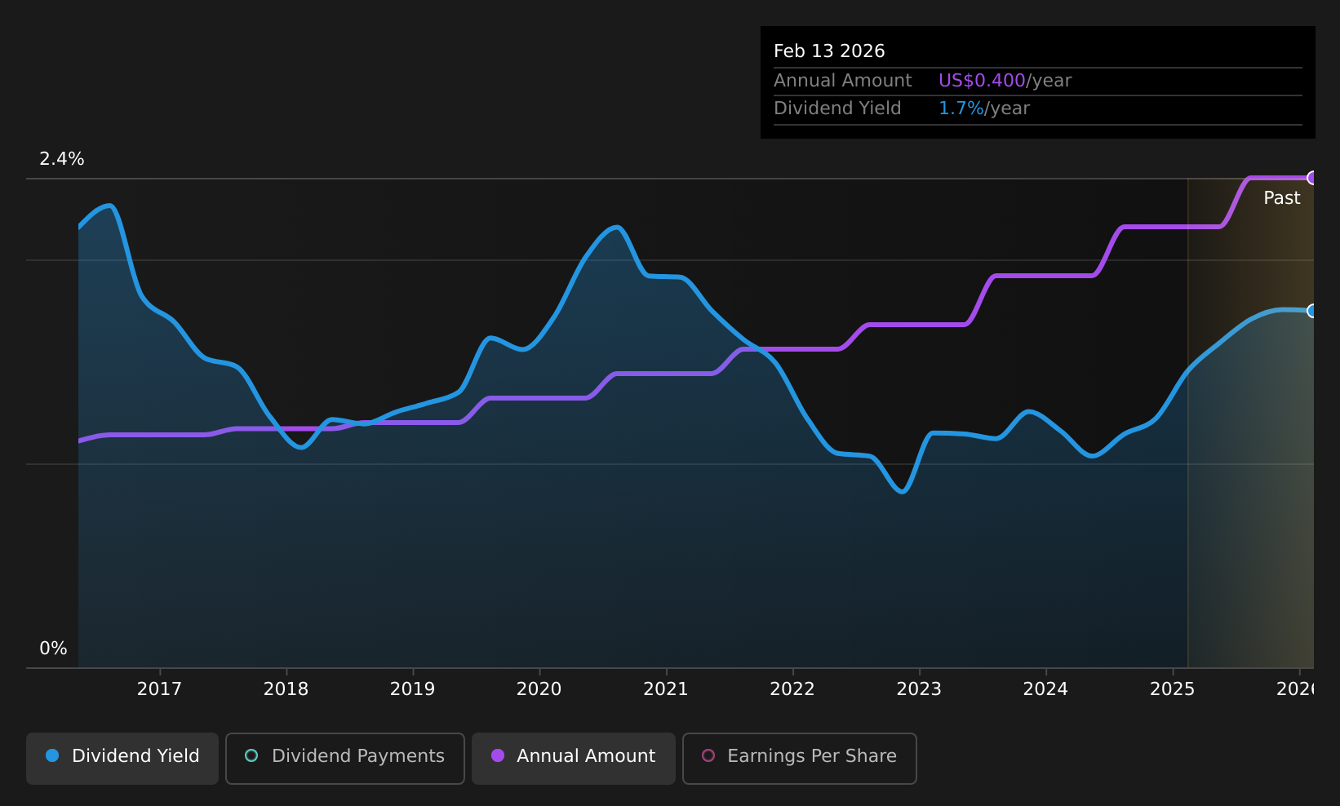Click the US$0.400/year tooltip value
The image size is (1340, 806).
click(1005, 81)
